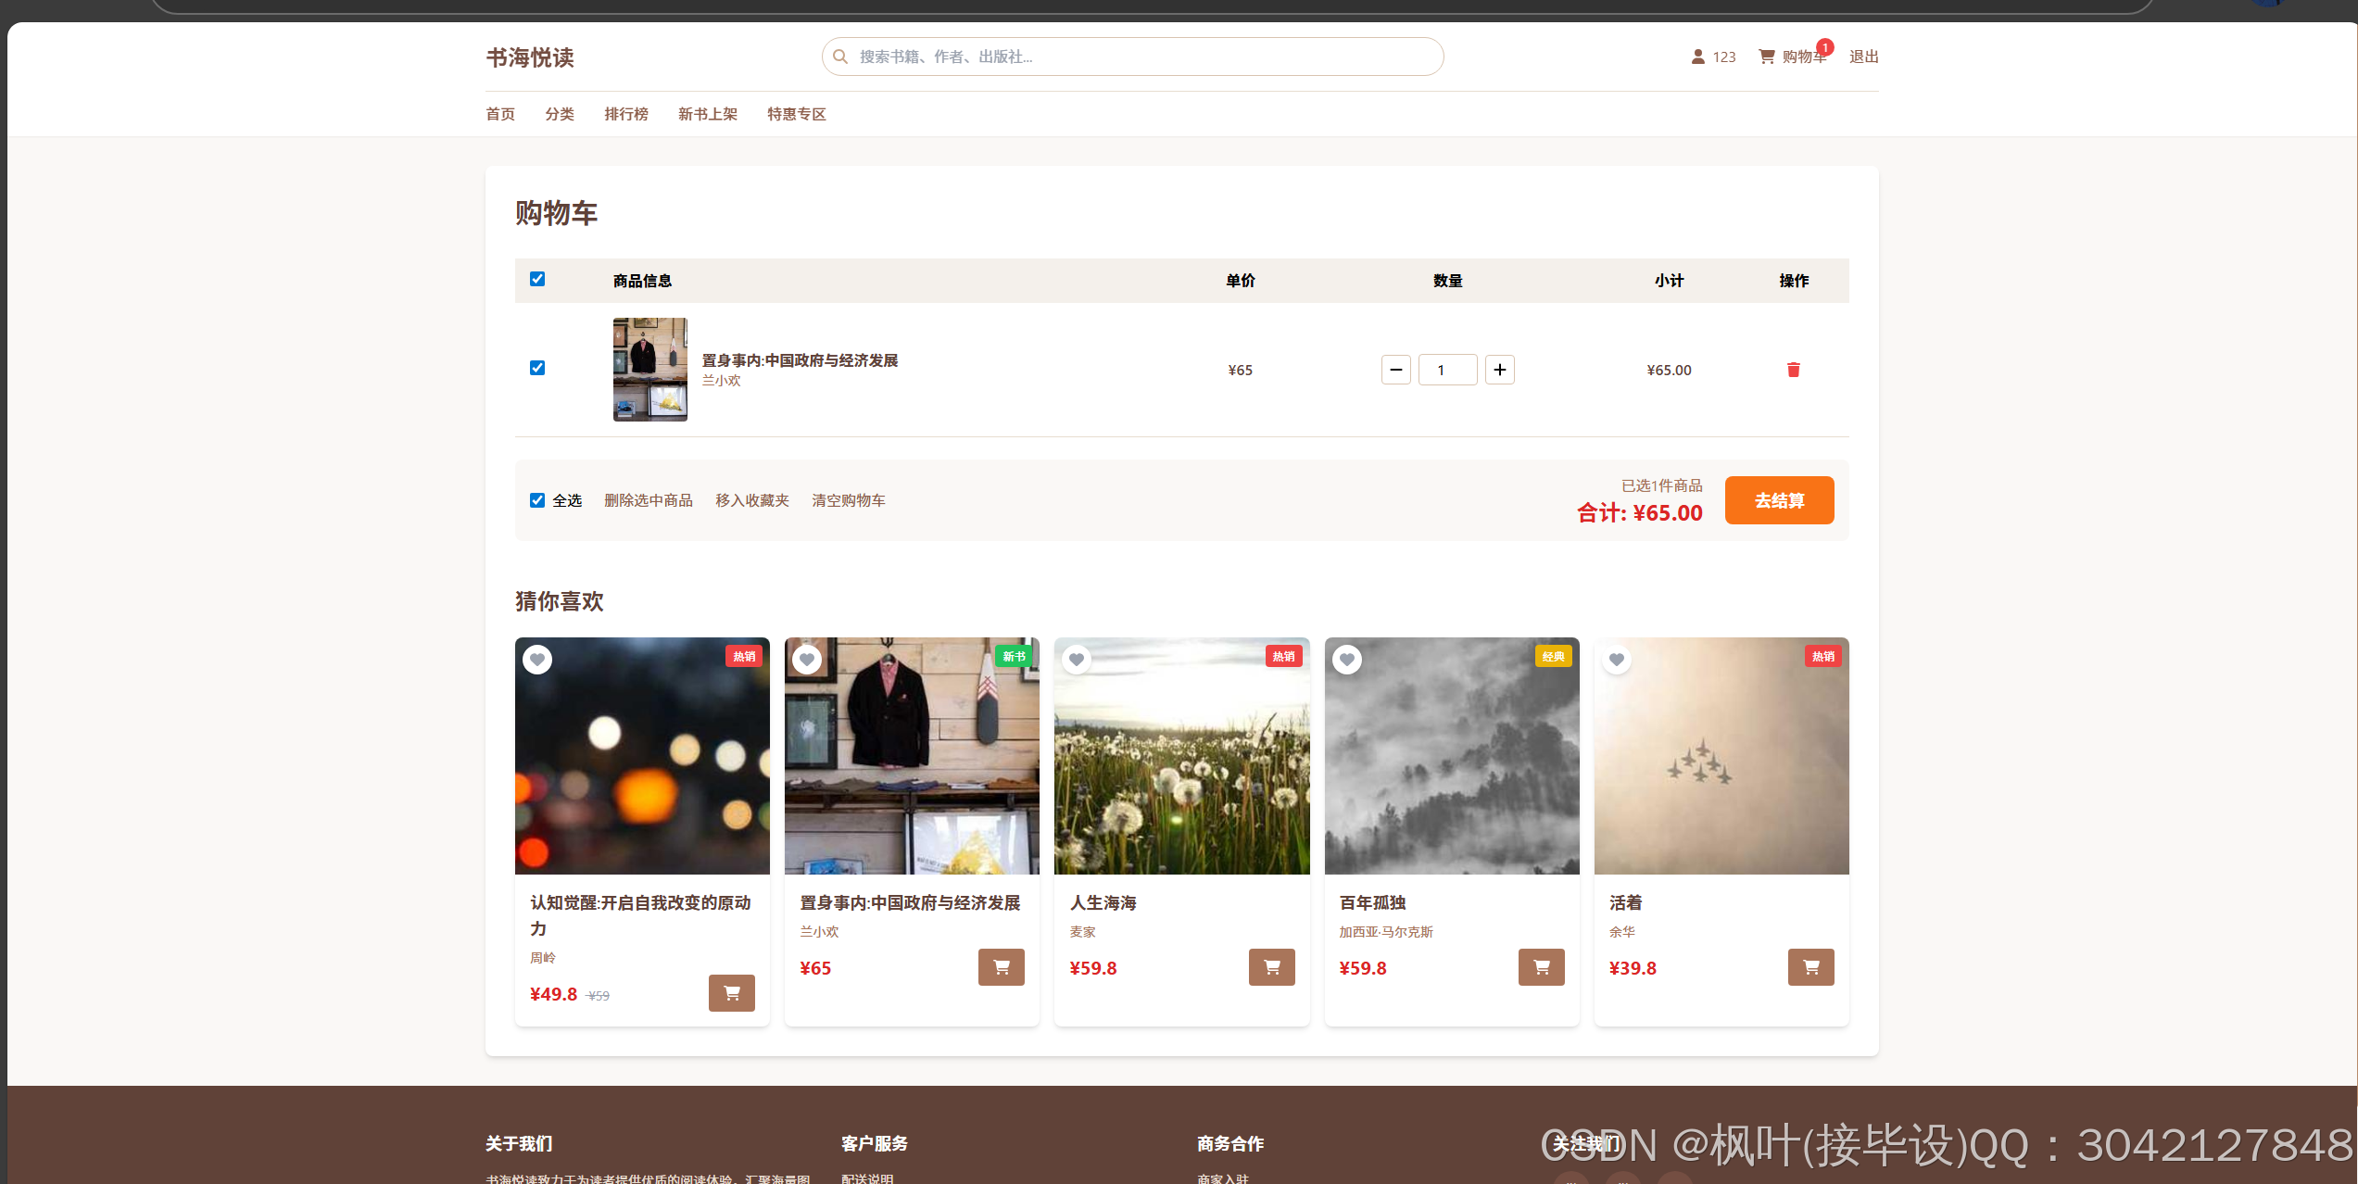Increase quantity with plus button
This screenshot has width=2358, height=1184.
[x=1499, y=370]
